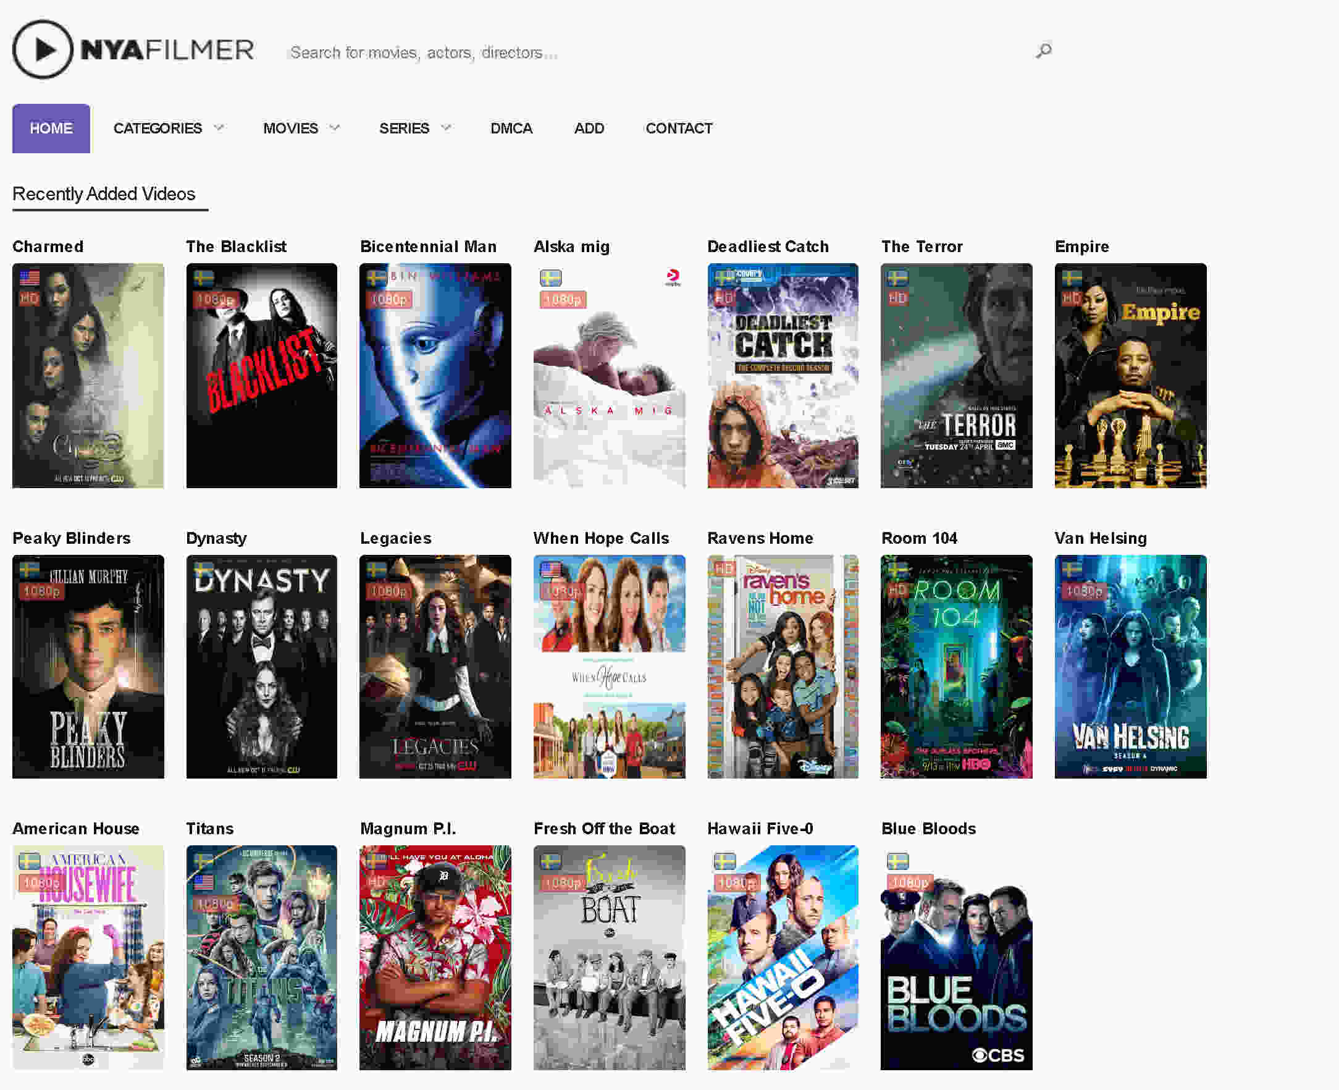Expand the Categories dropdown arrow
The width and height of the screenshot is (1339, 1090).
pyautogui.click(x=219, y=128)
